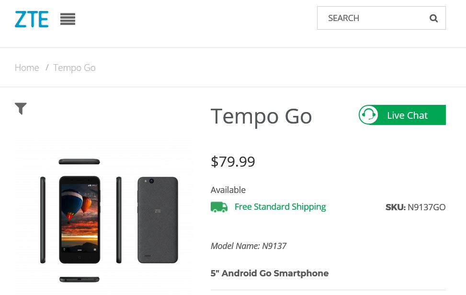Click the Available status label

[228, 190]
